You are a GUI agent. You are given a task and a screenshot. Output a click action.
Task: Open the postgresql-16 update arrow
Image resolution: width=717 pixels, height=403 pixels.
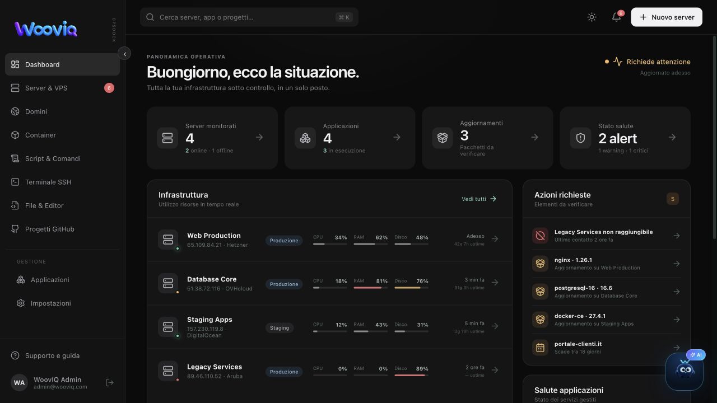(677, 292)
